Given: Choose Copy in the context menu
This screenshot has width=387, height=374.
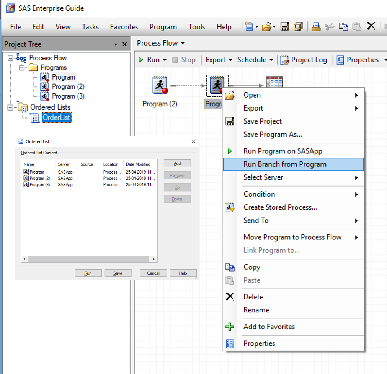Looking at the screenshot, I should click(x=293, y=267).
